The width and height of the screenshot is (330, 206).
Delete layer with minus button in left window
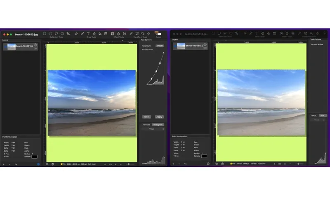click(x=9, y=164)
